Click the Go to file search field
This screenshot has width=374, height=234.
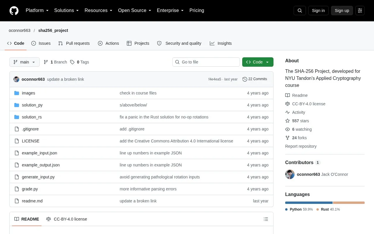pyautogui.click(x=206, y=62)
